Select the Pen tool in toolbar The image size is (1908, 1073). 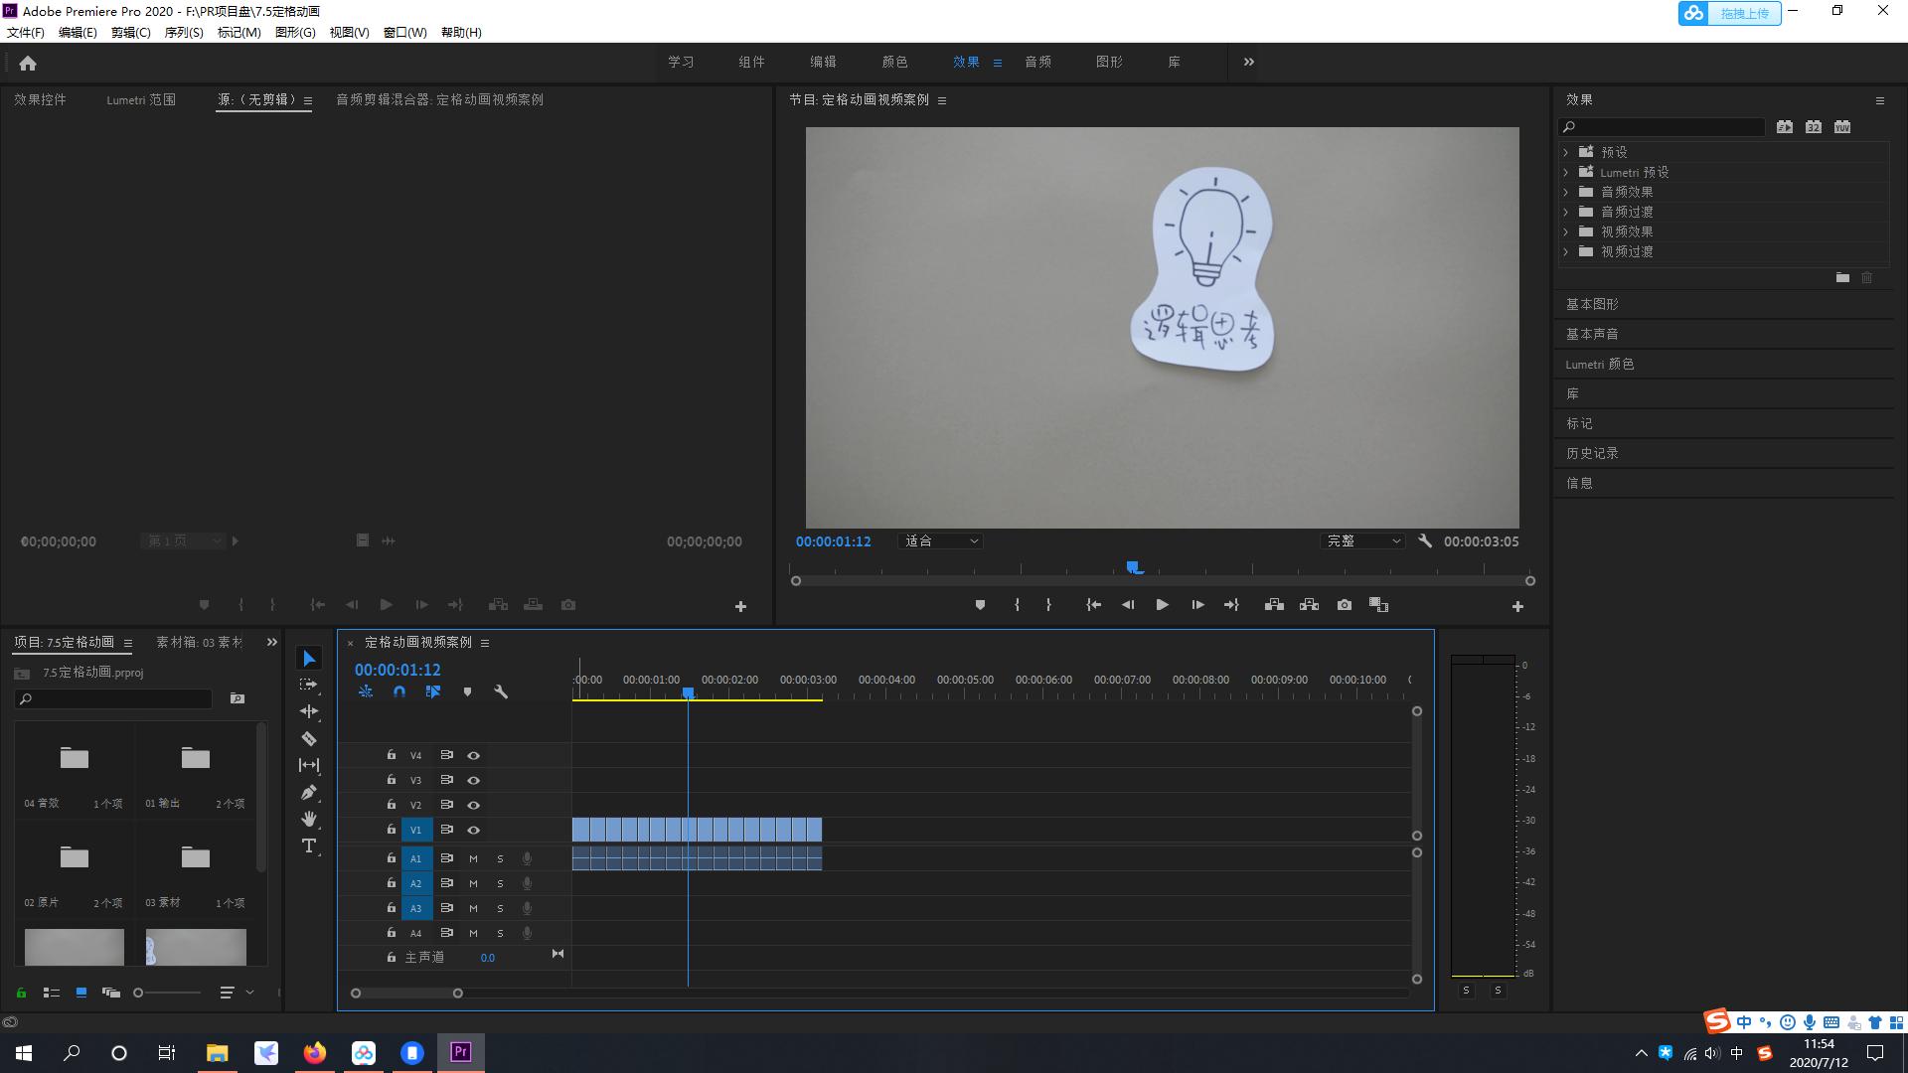coord(309,792)
